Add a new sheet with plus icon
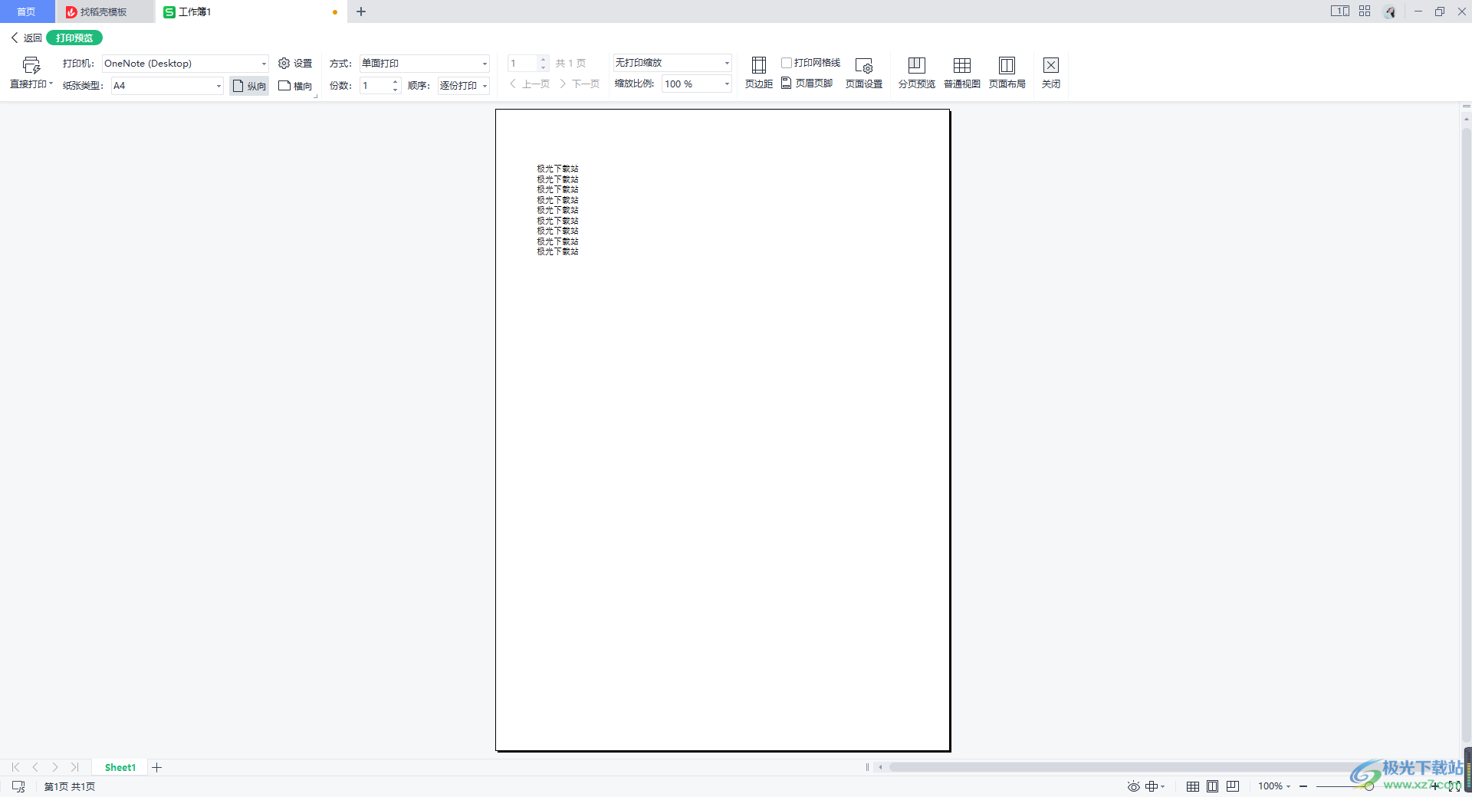This screenshot has width=1472, height=797. [157, 767]
